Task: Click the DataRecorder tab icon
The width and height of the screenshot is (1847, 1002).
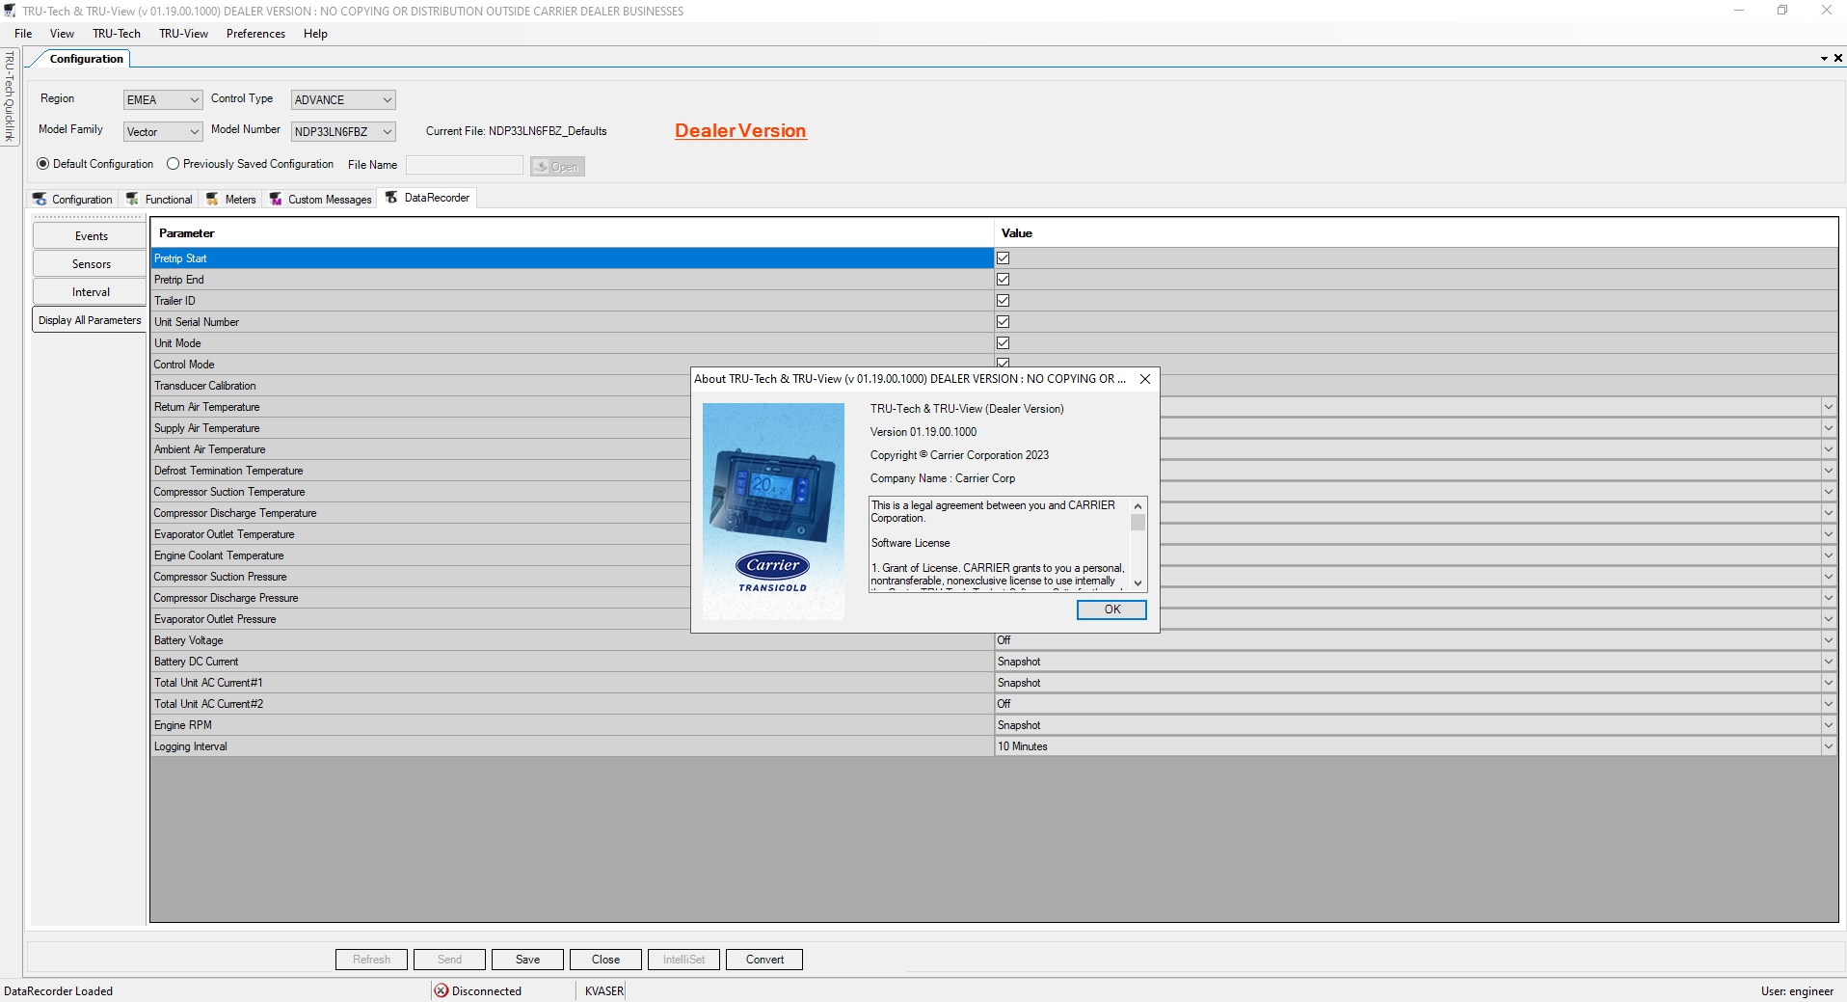Action: pos(393,198)
